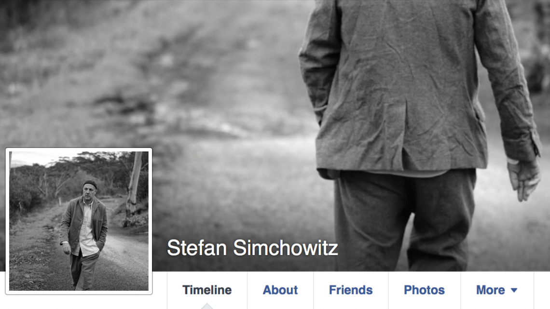
Task: Click the active-tab pointer under Timeline
Action: [x=207, y=306]
